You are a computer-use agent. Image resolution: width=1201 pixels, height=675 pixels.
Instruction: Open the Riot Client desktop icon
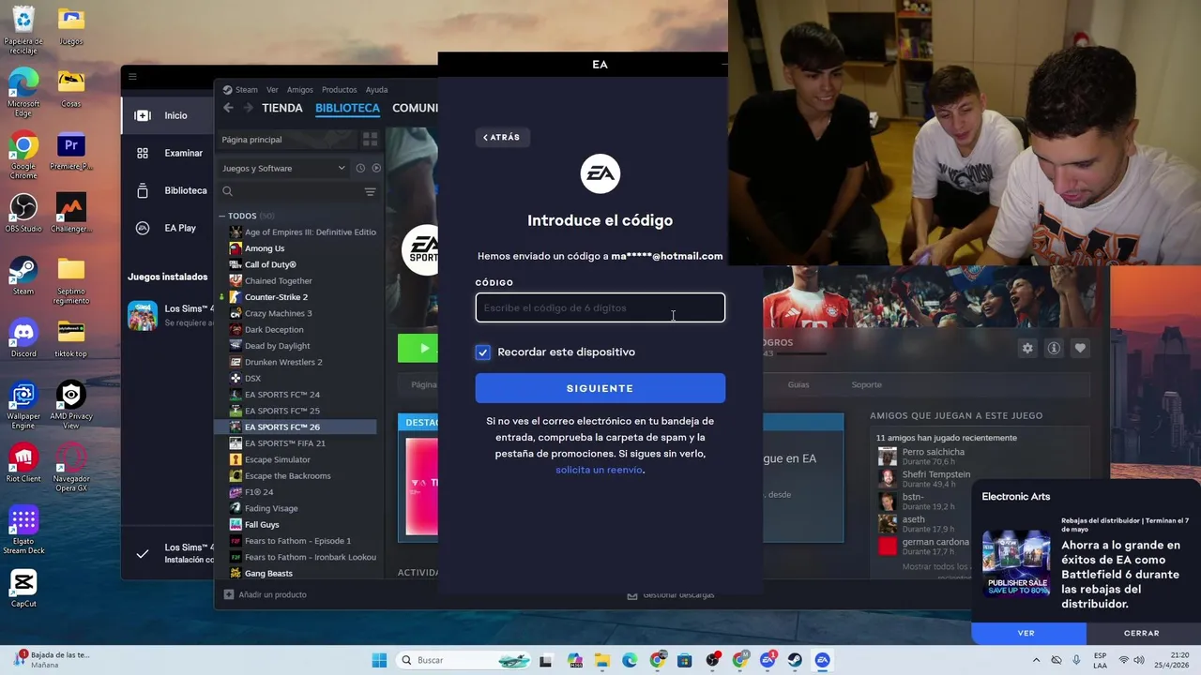click(x=23, y=462)
